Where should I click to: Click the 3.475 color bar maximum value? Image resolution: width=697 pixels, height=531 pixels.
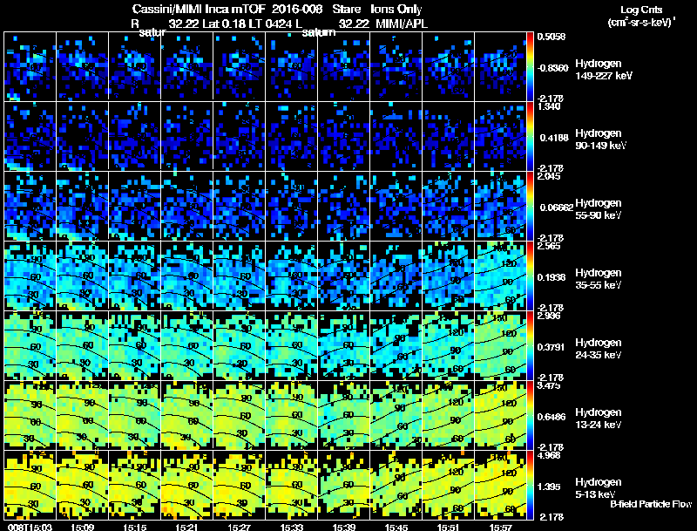coord(549,385)
